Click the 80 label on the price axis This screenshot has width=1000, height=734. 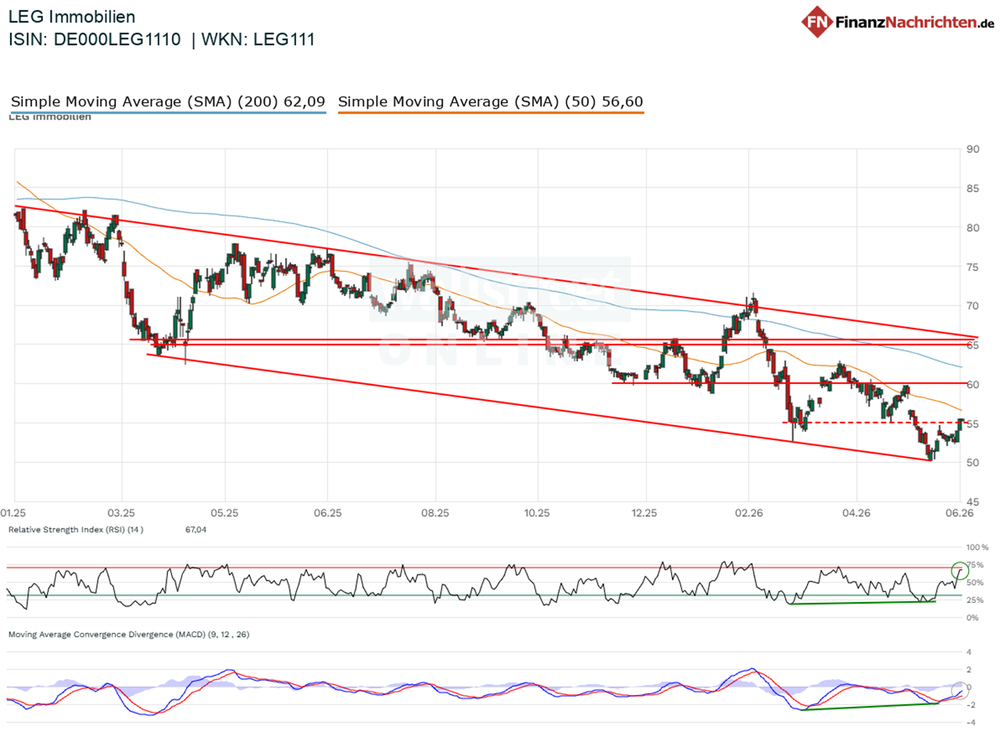pyautogui.click(x=973, y=228)
